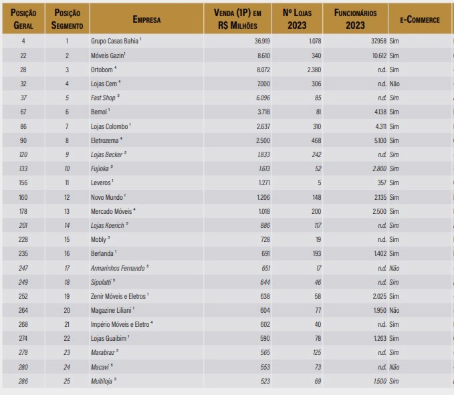Click the Magazine Liliani company name
This screenshot has width=454, height=395.
(112, 309)
